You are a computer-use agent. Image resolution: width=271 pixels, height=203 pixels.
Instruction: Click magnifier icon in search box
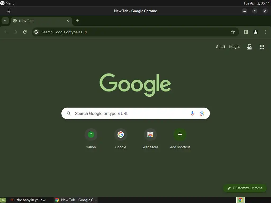tap(69, 113)
